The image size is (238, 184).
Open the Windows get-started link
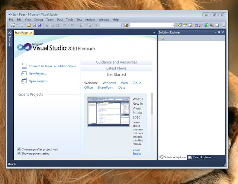tap(109, 83)
